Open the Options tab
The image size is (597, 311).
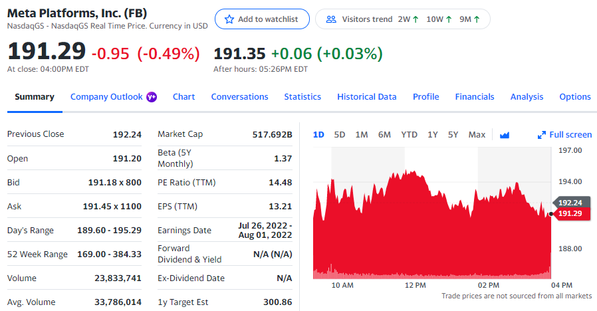tap(575, 97)
